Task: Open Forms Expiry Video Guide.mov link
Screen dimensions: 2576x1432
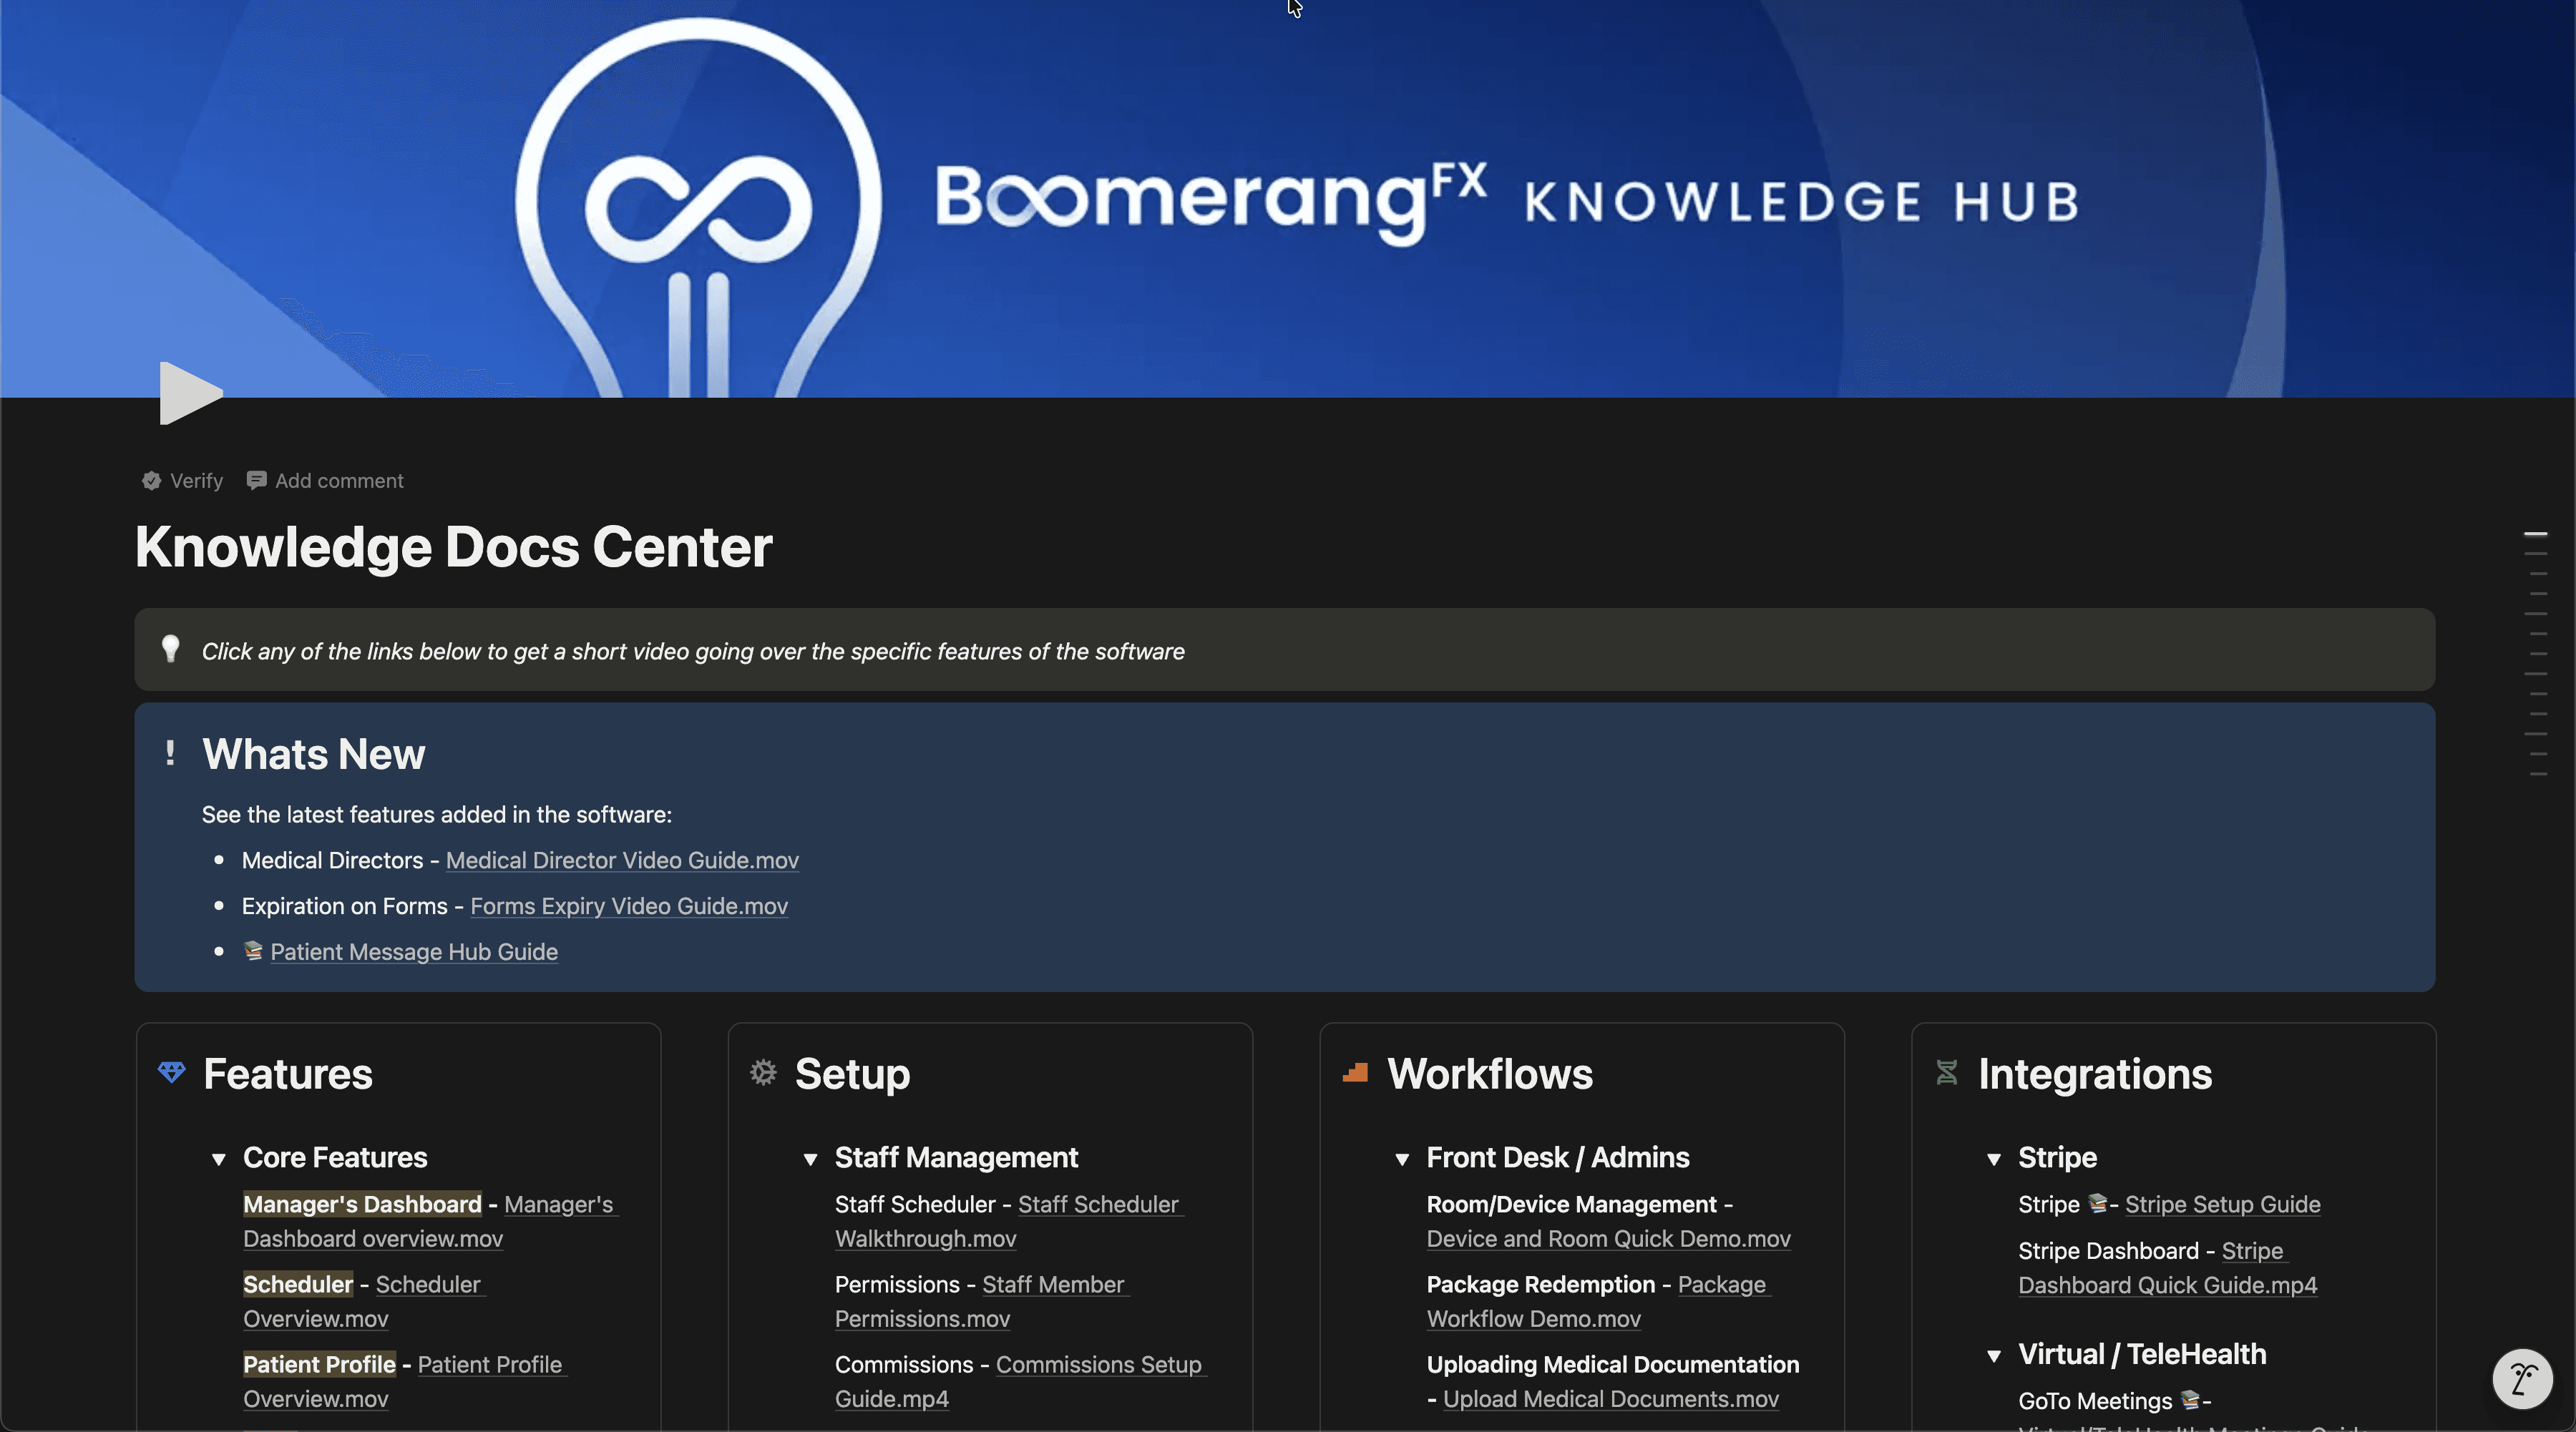Action: 628,906
